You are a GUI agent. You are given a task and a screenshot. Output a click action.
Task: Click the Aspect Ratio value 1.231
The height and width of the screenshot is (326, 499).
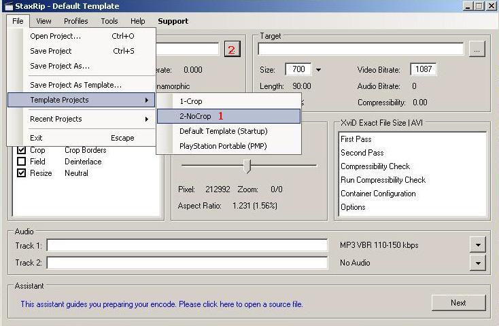(254, 206)
